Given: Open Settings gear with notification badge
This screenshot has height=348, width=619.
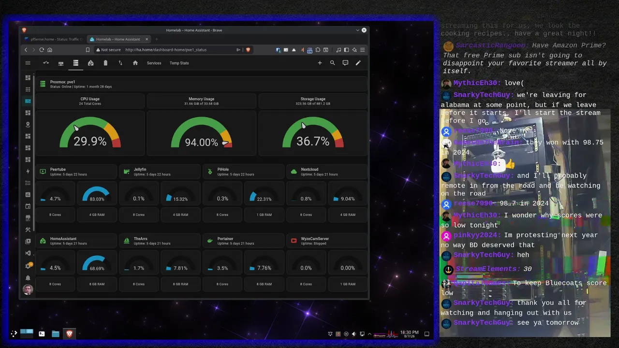Looking at the screenshot, I should (28, 266).
